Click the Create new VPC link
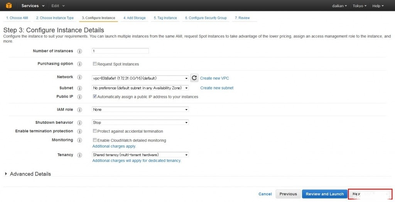Screen dimensions: 395x202 click(x=214, y=78)
